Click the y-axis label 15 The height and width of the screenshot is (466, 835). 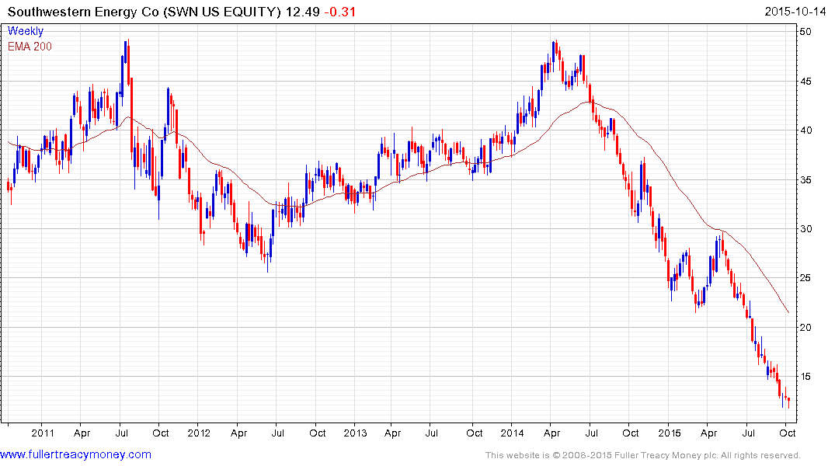(805, 377)
